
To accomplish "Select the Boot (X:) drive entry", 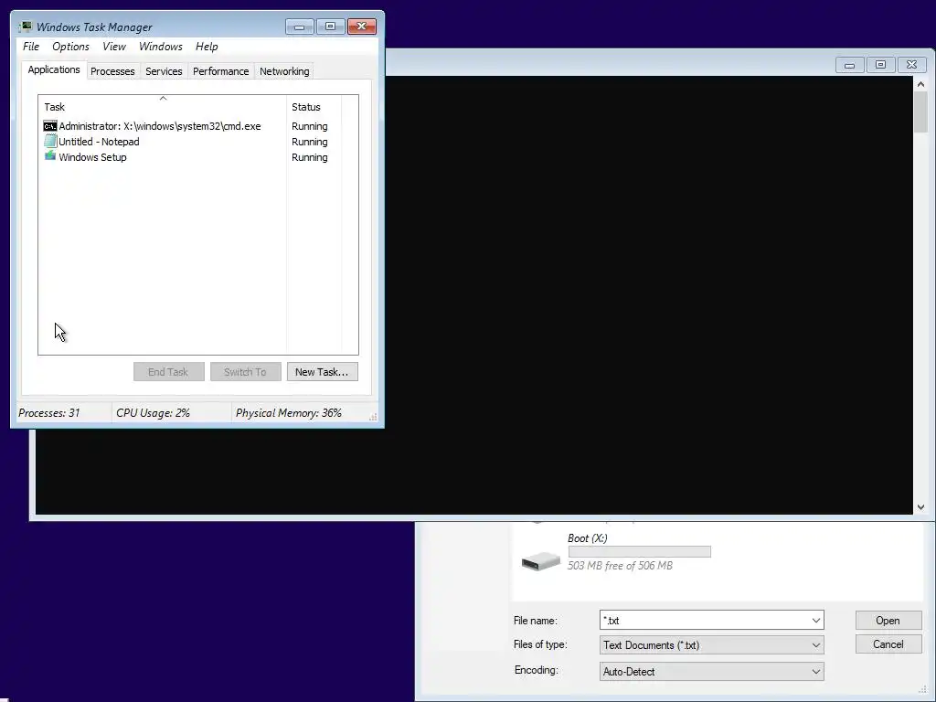I will pyautogui.click(x=616, y=552).
